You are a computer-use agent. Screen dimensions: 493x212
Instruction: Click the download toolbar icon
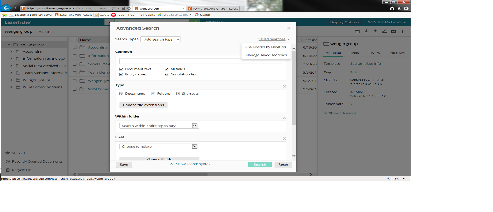(366, 32)
